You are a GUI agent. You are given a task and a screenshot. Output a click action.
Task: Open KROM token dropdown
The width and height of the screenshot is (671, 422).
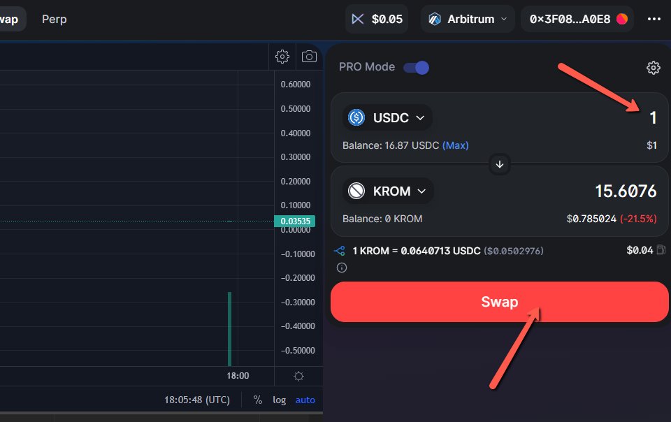pos(388,191)
